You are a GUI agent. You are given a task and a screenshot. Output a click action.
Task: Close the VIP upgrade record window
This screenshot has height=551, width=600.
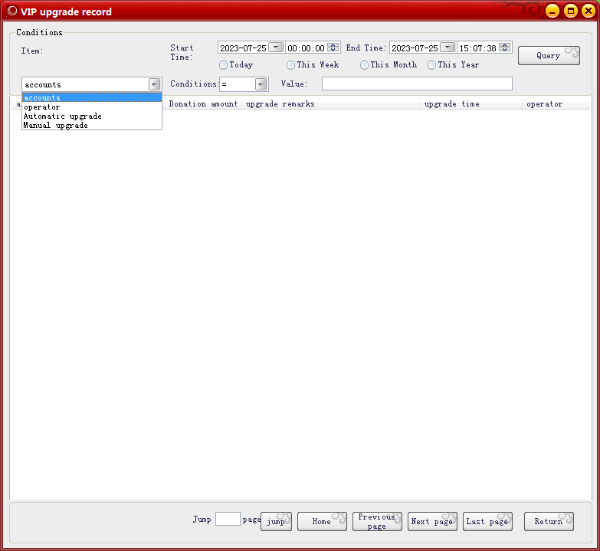pos(589,11)
